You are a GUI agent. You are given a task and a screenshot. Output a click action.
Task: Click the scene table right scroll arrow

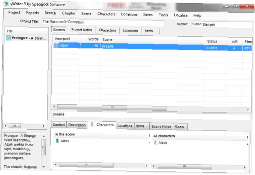[x=248, y=110]
